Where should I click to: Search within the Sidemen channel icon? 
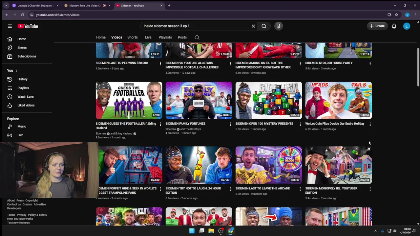197,37
